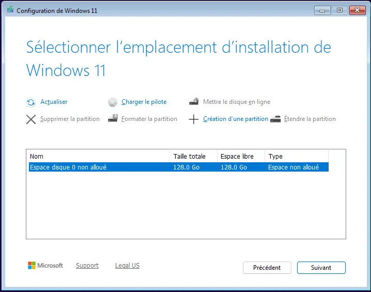371x292 pixels.
Task: Click the Actualiser refresh icon
Action: [31, 102]
